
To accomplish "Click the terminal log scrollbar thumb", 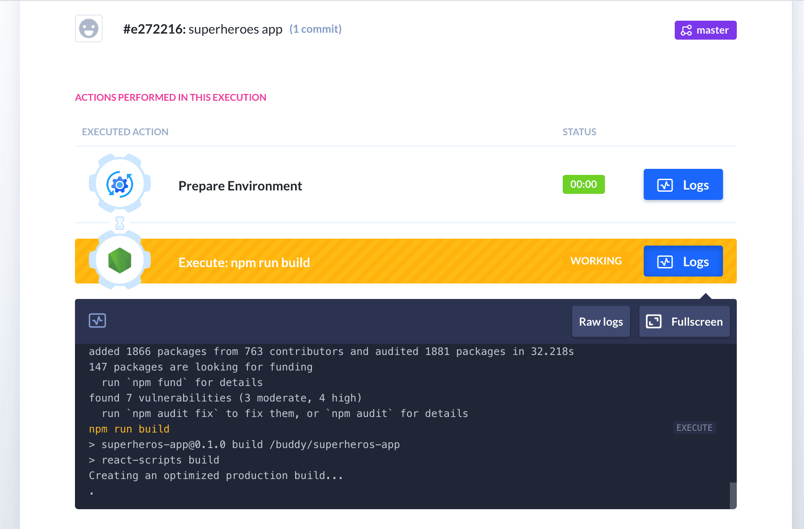I will [732, 495].
